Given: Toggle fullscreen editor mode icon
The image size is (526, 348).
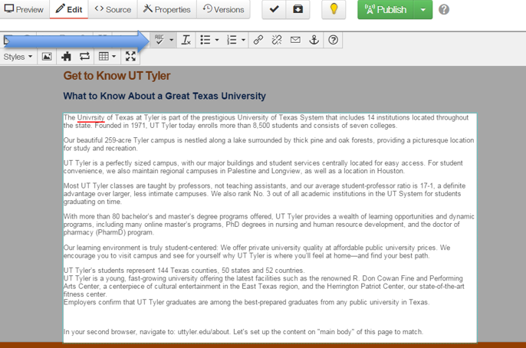Looking at the screenshot, I should (x=130, y=57).
